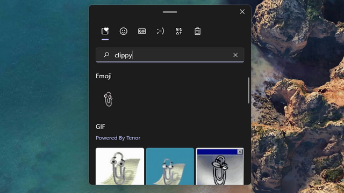
Task: Open the Powered By Tenor link
Action: [x=118, y=138]
